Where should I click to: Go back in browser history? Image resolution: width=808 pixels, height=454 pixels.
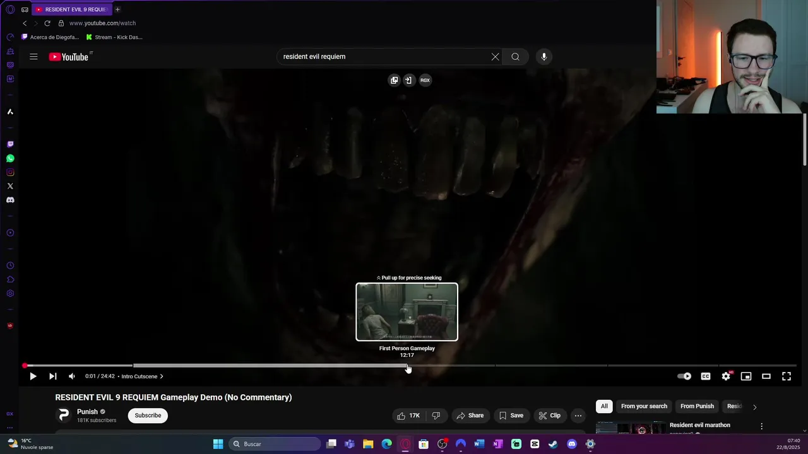click(x=25, y=23)
